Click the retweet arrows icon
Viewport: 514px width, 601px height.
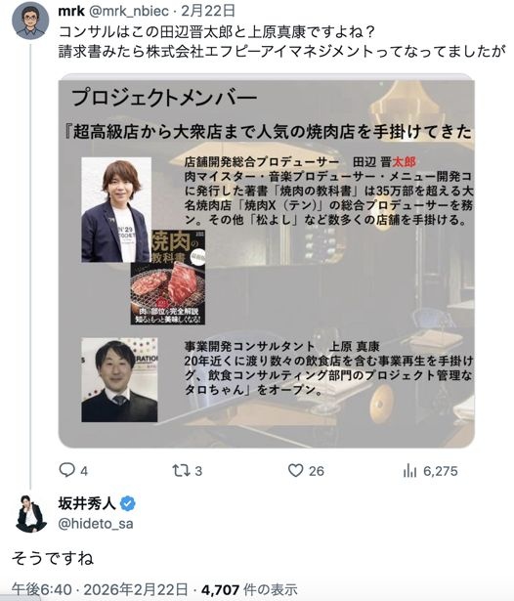180,470
